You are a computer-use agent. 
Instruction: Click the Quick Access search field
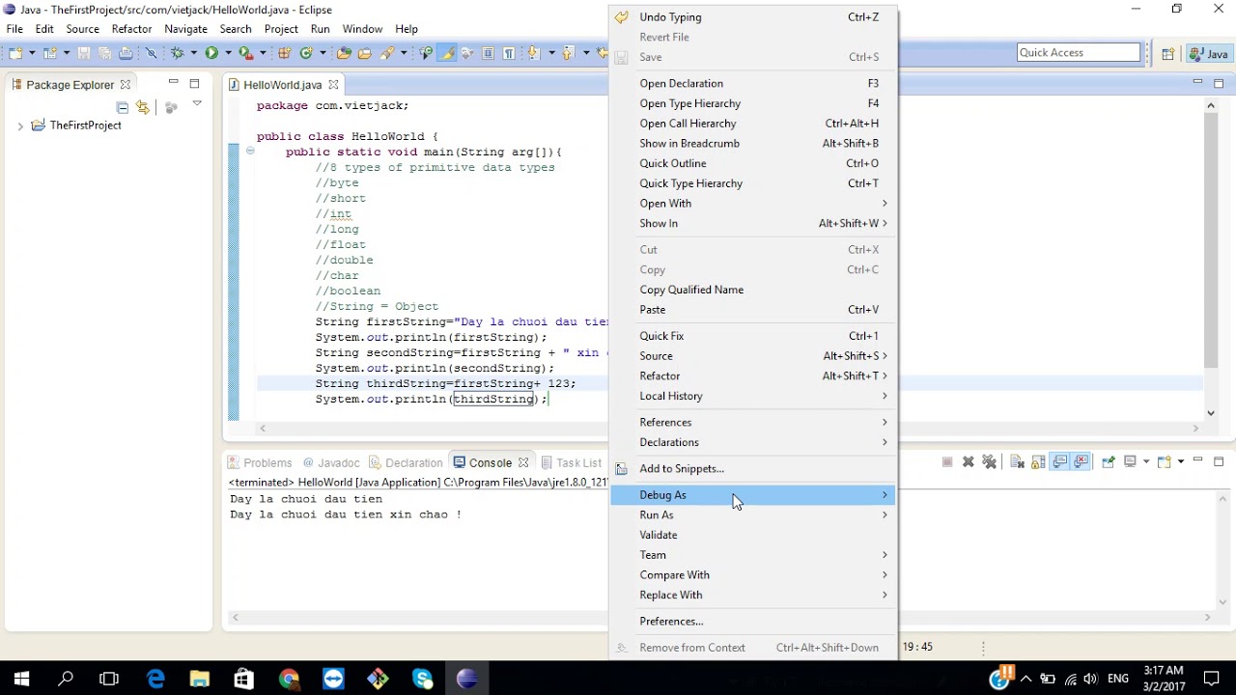[x=1079, y=53]
